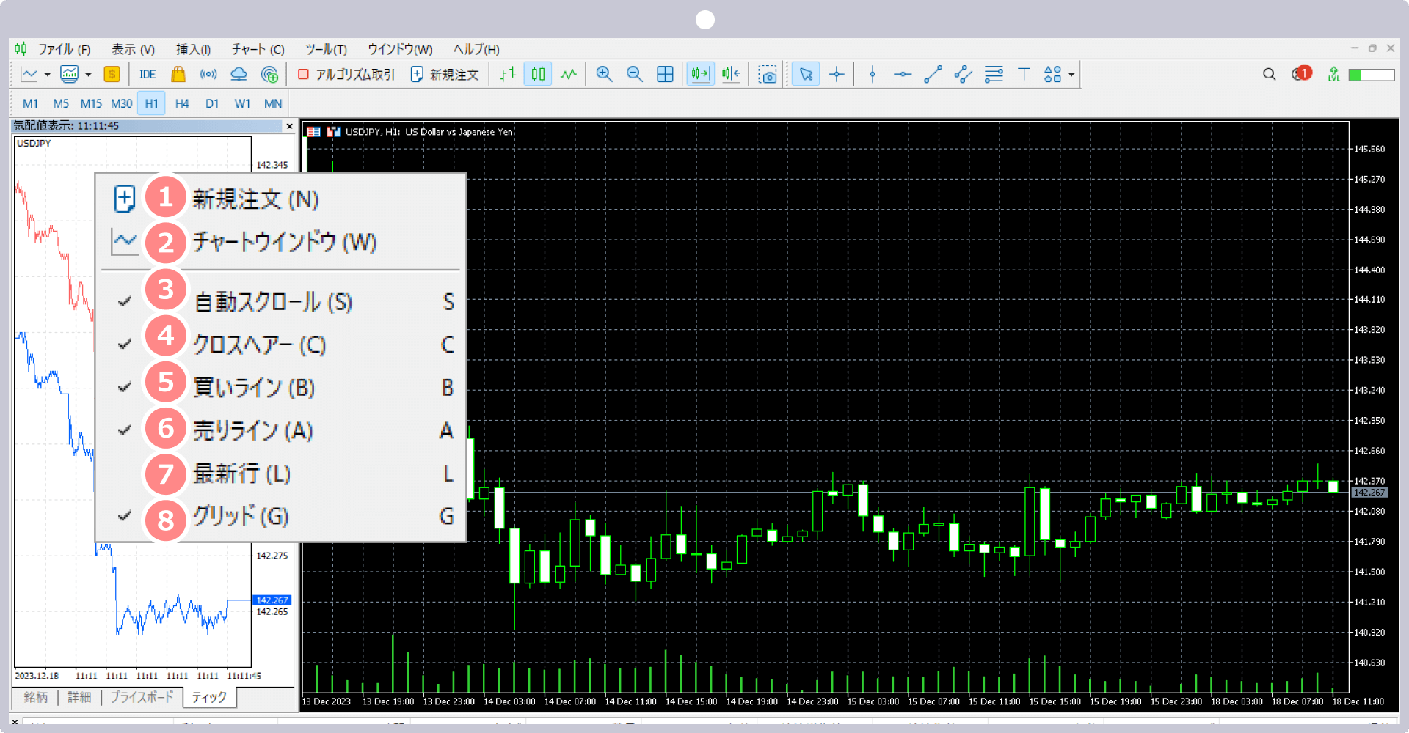The width and height of the screenshot is (1409, 733).
Task: Select H4 timeframe
Action: [182, 103]
